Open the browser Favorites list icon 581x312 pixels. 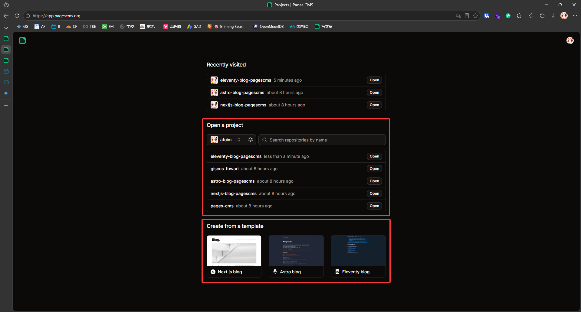[531, 16]
